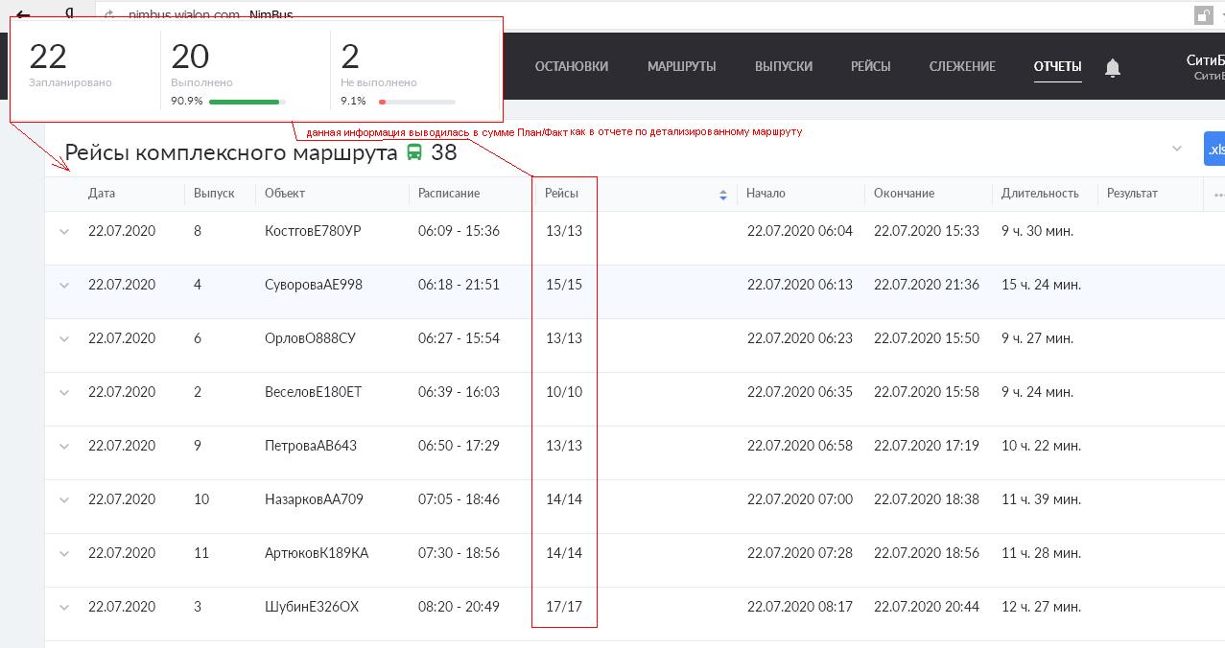Click the green Выполнено progress bar
This screenshot has width=1225, height=648.
pyautogui.click(x=244, y=102)
